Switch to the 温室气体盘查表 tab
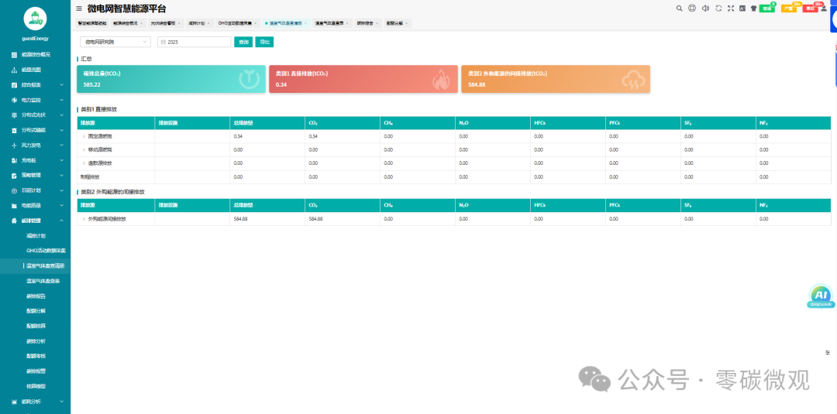The width and height of the screenshot is (837, 414). [x=332, y=23]
